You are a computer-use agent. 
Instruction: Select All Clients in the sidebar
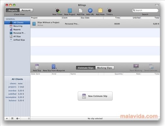pyautogui.click(x=17, y=23)
